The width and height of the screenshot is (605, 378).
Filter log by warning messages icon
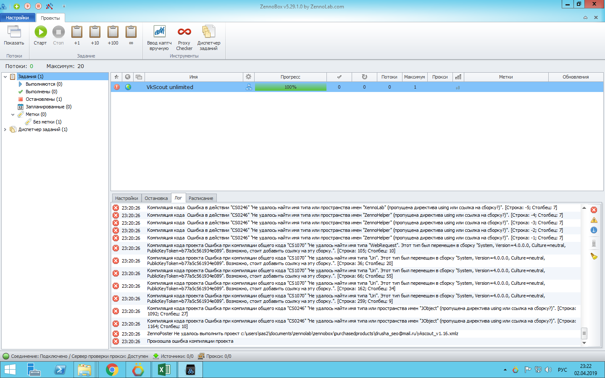pyautogui.click(x=594, y=220)
